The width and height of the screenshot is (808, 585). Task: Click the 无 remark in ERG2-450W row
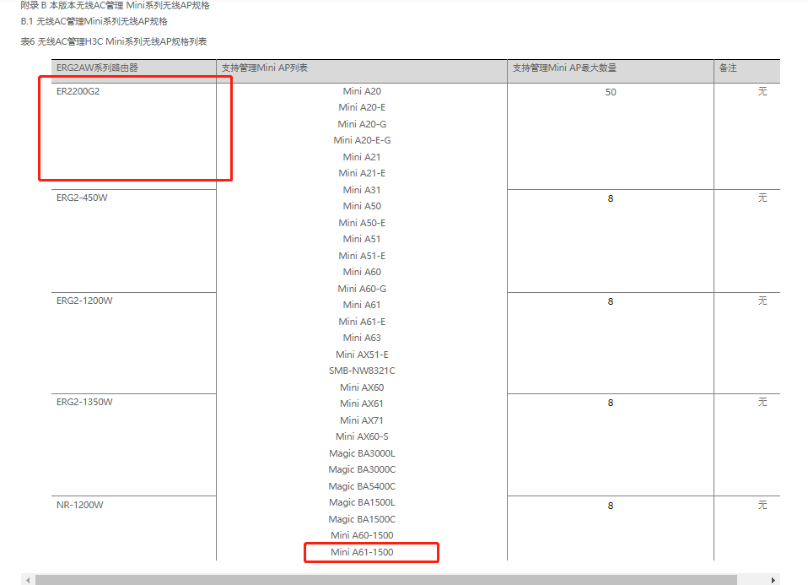tap(762, 198)
